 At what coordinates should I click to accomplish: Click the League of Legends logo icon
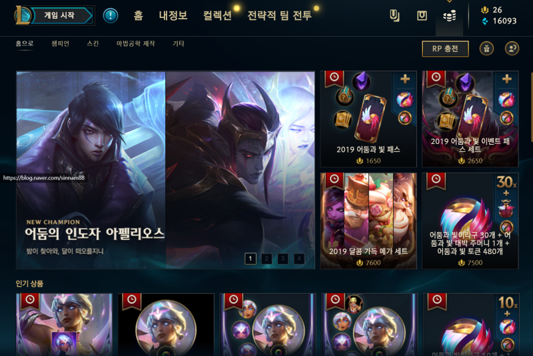click(x=22, y=15)
